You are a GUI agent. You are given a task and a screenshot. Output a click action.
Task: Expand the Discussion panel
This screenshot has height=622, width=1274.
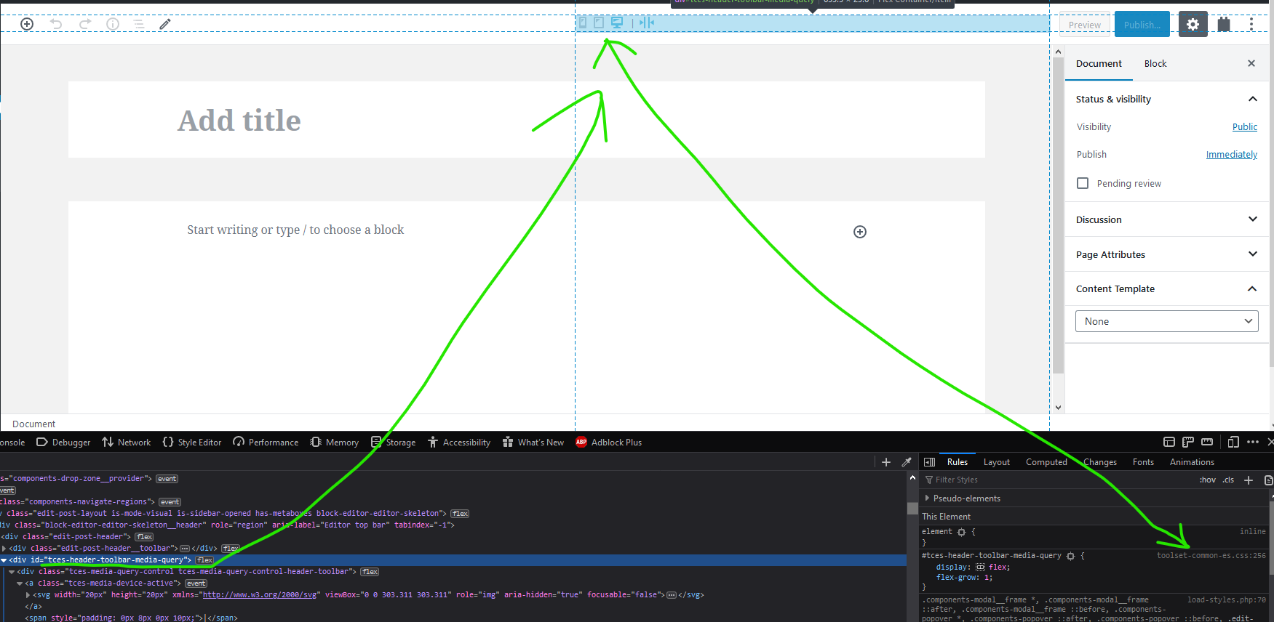tap(1167, 219)
